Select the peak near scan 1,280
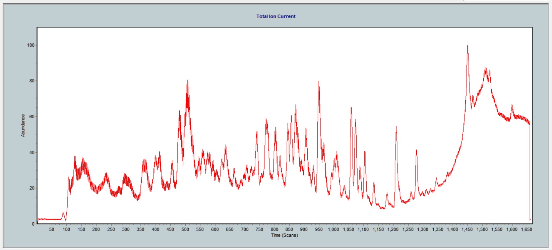 click(x=416, y=150)
